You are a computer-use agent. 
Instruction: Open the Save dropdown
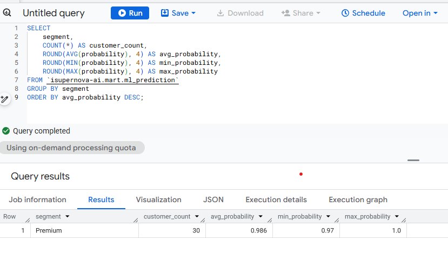tap(178, 13)
